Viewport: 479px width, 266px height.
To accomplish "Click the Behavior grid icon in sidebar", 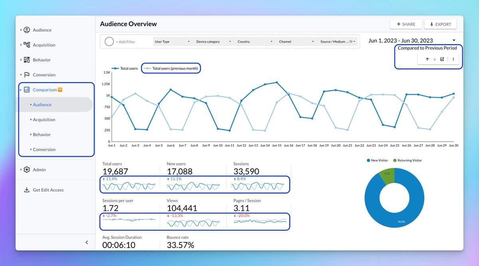I will coord(27,60).
